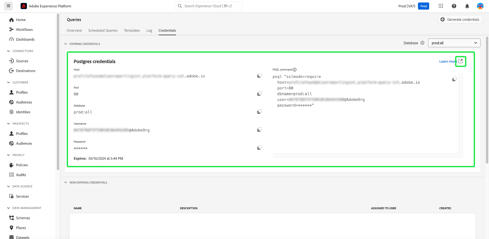Switch to Scheduled Queries tab
Viewport: 489px width, 239px height.
point(103,31)
